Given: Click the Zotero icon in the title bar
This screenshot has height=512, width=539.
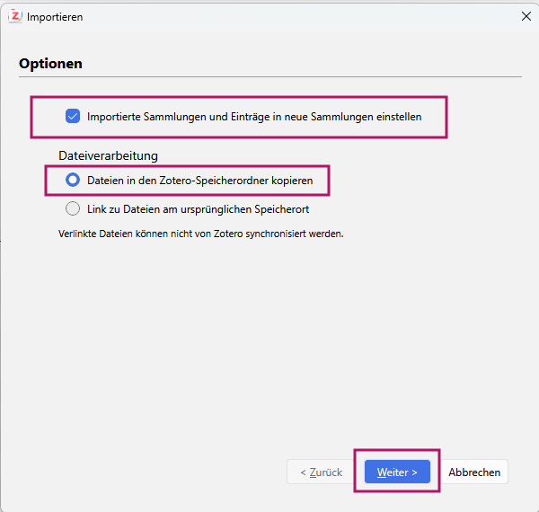Looking at the screenshot, I should (x=15, y=16).
